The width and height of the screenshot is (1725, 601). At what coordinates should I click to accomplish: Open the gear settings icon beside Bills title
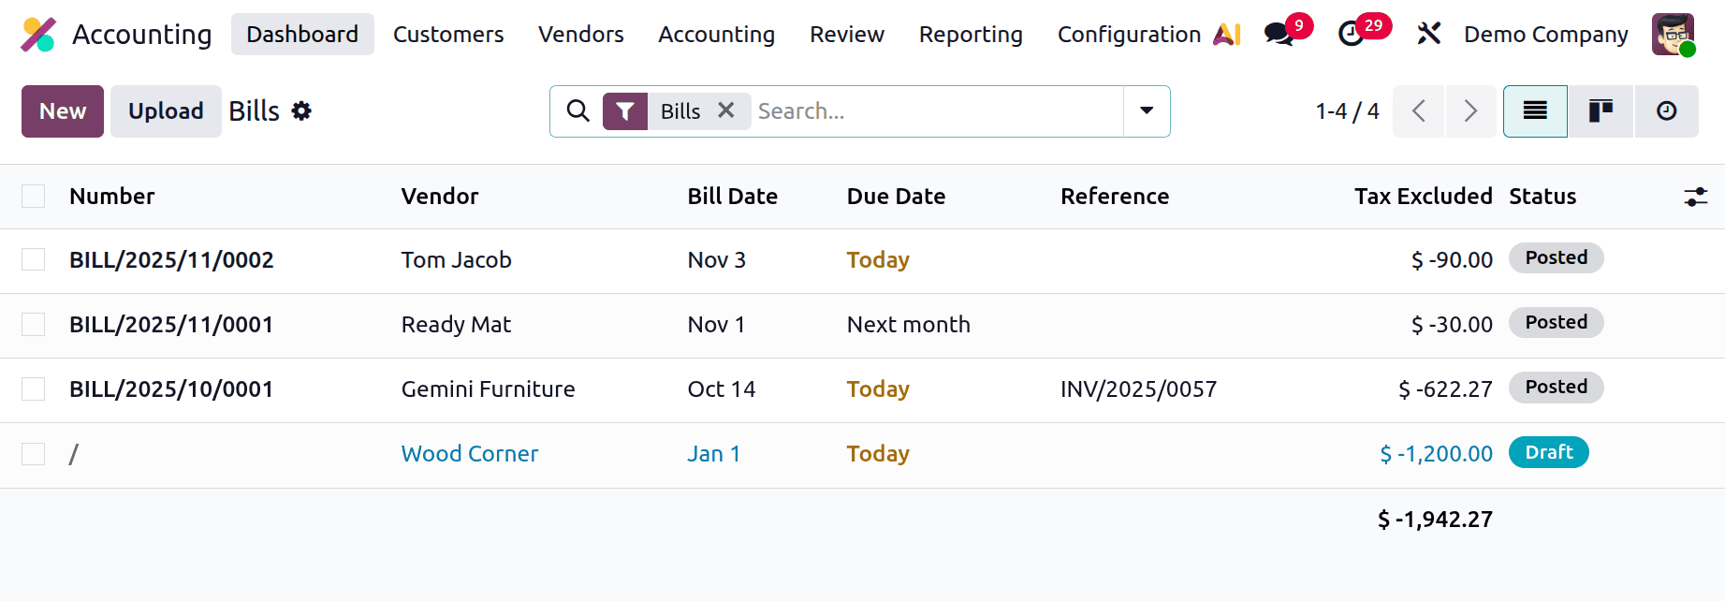(301, 110)
